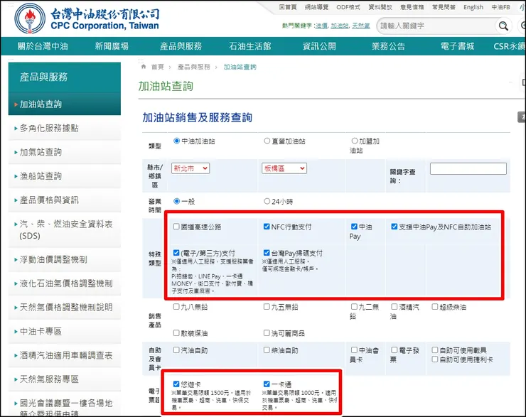Open the 電子書城 menu
Screen dimensions: 526x417
tap(457, 46)
